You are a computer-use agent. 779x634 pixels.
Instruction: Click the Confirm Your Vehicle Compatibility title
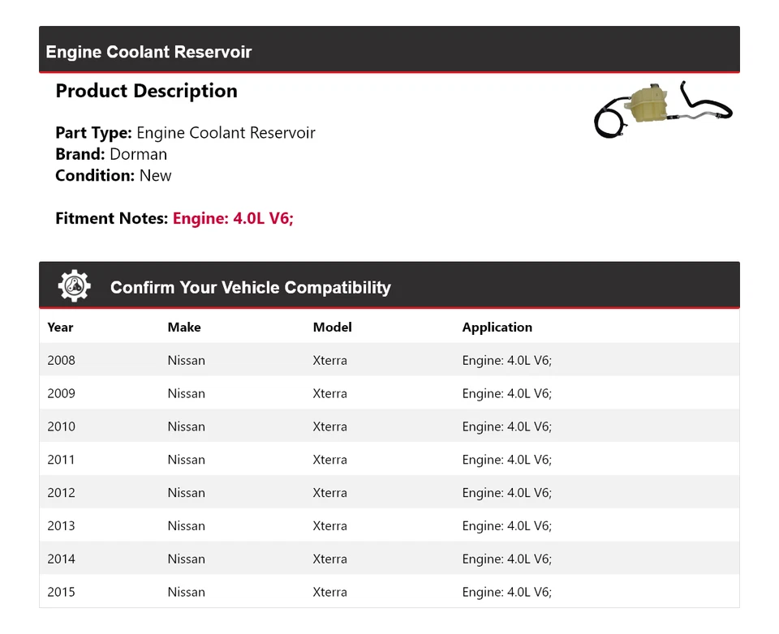[x=250, y=288]
